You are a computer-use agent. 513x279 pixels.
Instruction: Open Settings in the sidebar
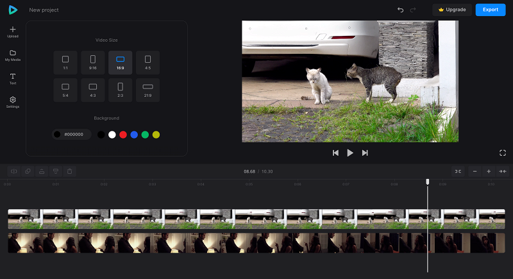(13, 102)
